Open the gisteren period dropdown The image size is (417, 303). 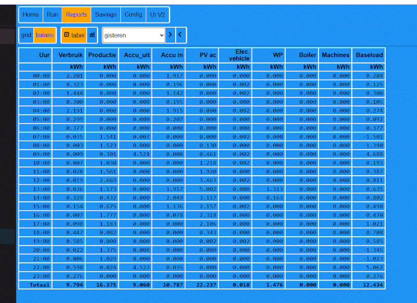click(x=134, y=35)
